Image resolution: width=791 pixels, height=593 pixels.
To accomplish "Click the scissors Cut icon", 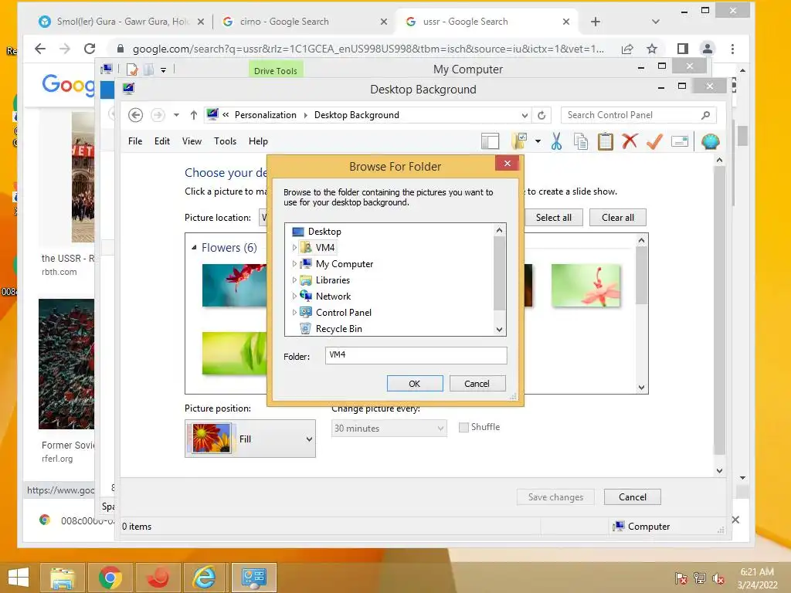I will tap(556, 142).
